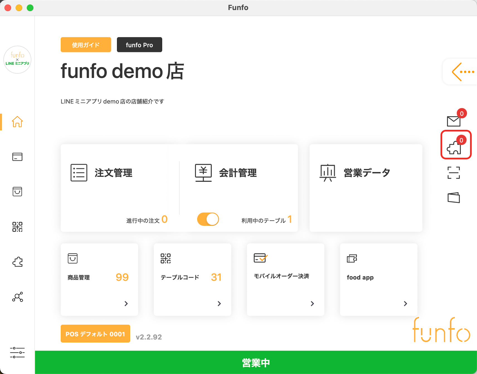Open the Home icon in sidebar
The height and width of the screenshot is (374, 477).
click(x=17, y=122)
